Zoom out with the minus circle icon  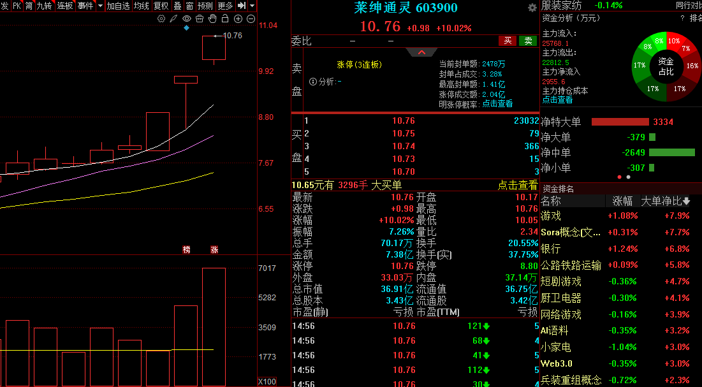point(251,19)
